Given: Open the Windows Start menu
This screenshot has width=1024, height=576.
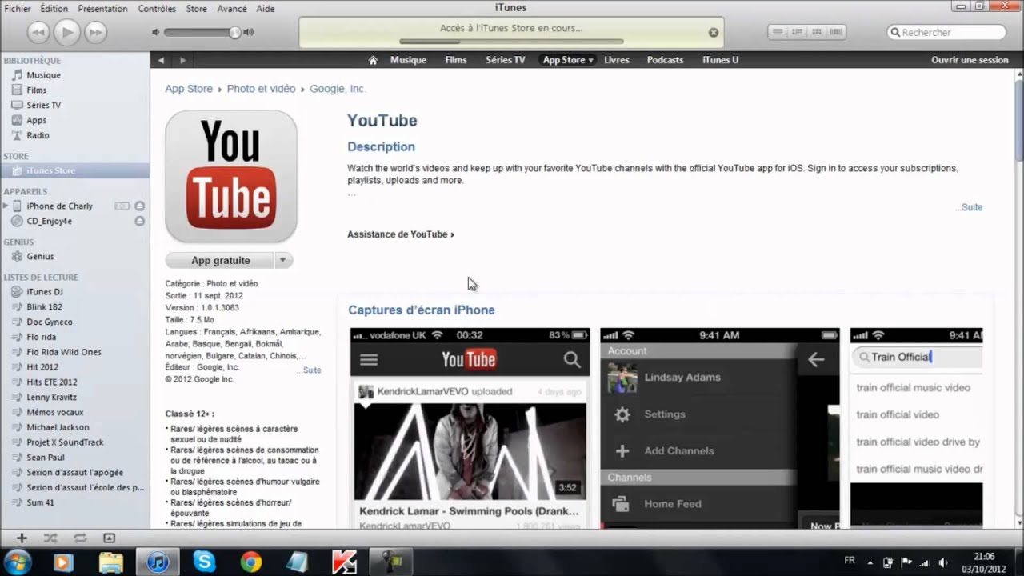Looking at the screenshot, I should click(18, 562).
